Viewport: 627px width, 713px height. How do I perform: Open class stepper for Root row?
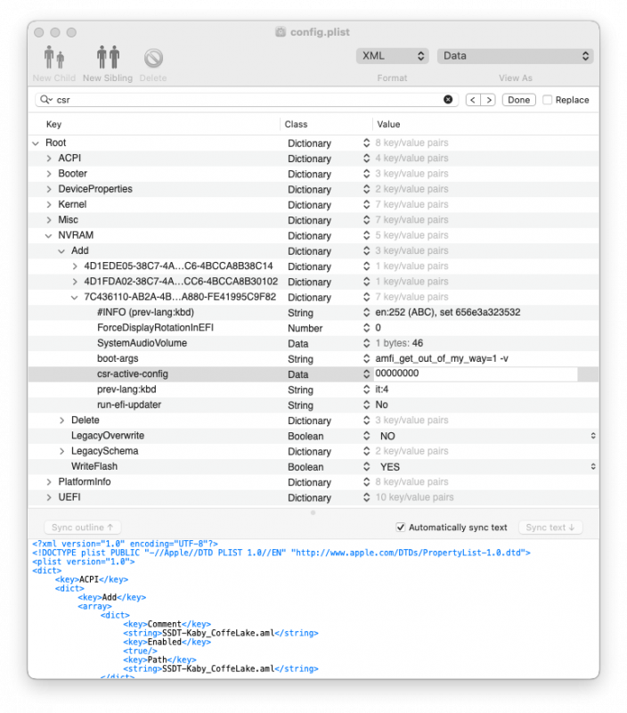367,143
